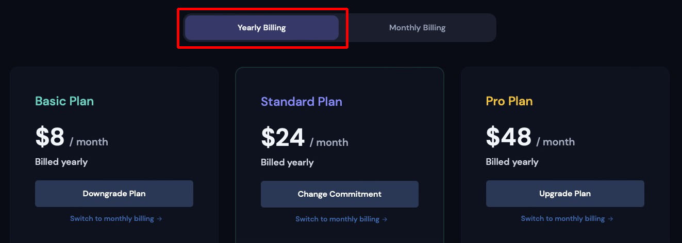Click the Downgrade Plan button
Viewport: 682px width, 243px height.
[x=114, y=194]
